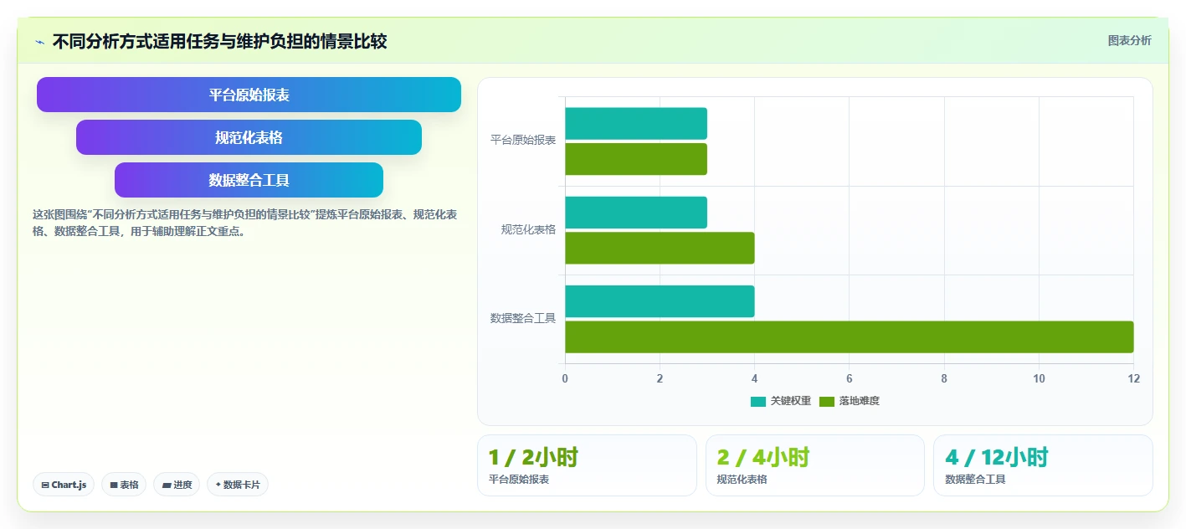Viewport: 1186px width, 529px height.
Task: Click the 数据整合工具 y-axis label
Action: [x=523, y=318]
